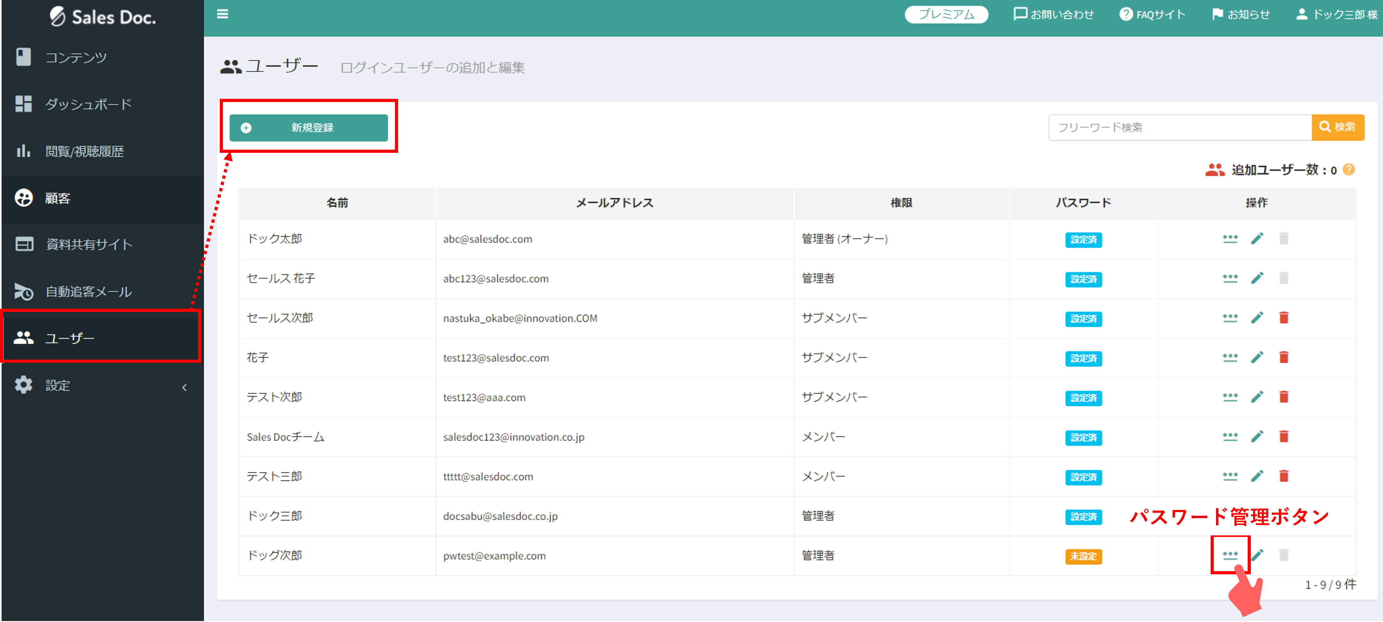Image resolution: width=1383 pixels, height=622 pixels.
Task: Click the プレミアム badge
Action: (947, 14)
